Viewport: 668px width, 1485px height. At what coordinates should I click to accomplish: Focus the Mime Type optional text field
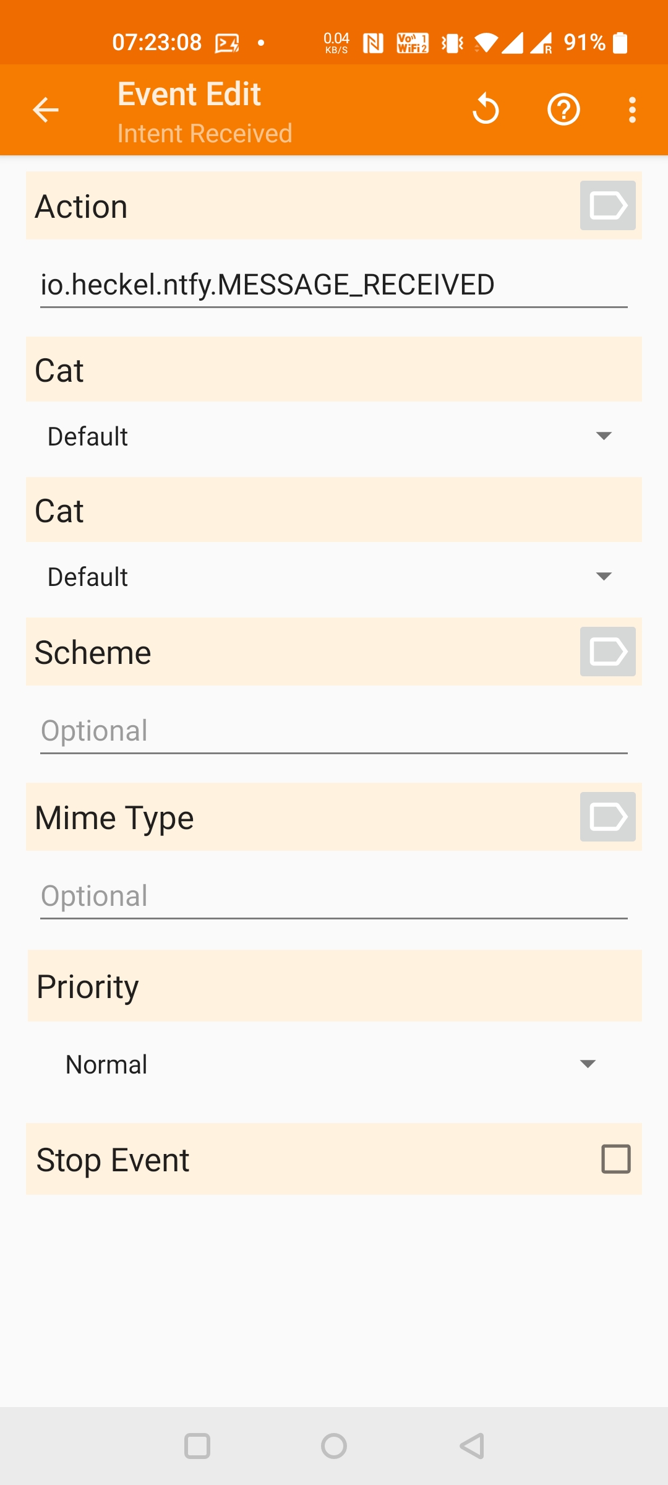(333, 896)
